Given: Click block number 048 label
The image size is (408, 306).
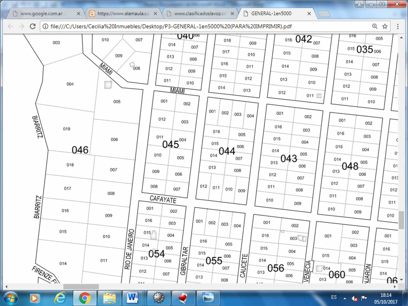Looking at the screenshot, I should (350, 166).
